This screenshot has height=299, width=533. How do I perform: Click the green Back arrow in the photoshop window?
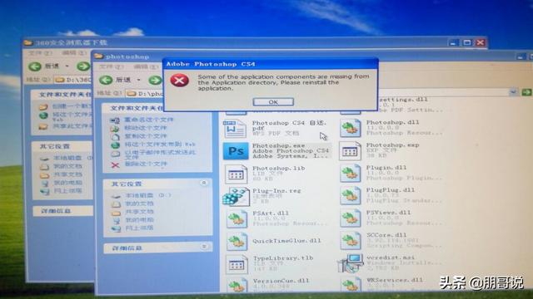(x=106, y=80)
